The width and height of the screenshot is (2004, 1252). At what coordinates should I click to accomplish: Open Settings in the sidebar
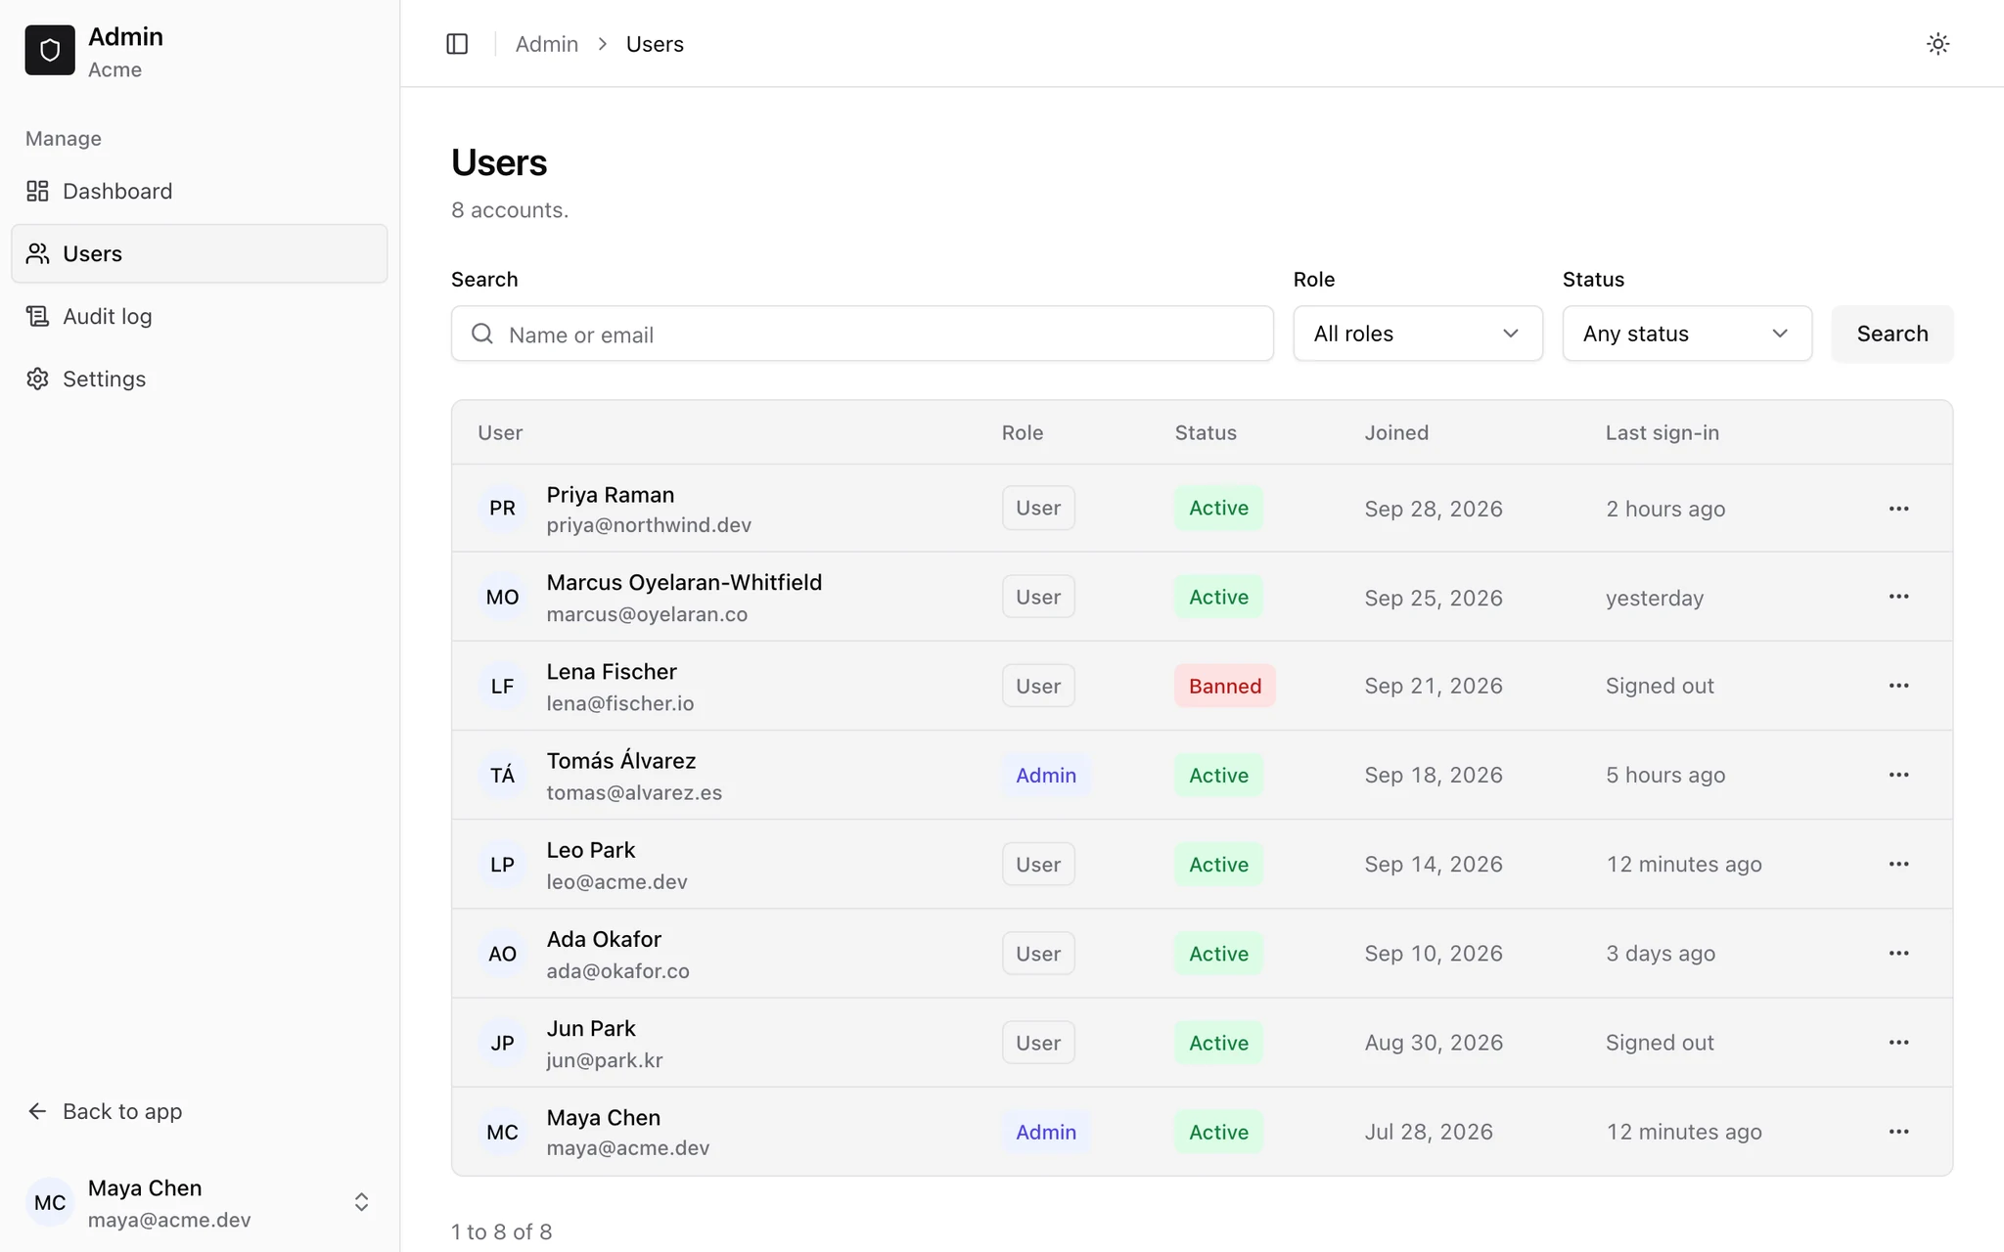click(x=200, y=379)
